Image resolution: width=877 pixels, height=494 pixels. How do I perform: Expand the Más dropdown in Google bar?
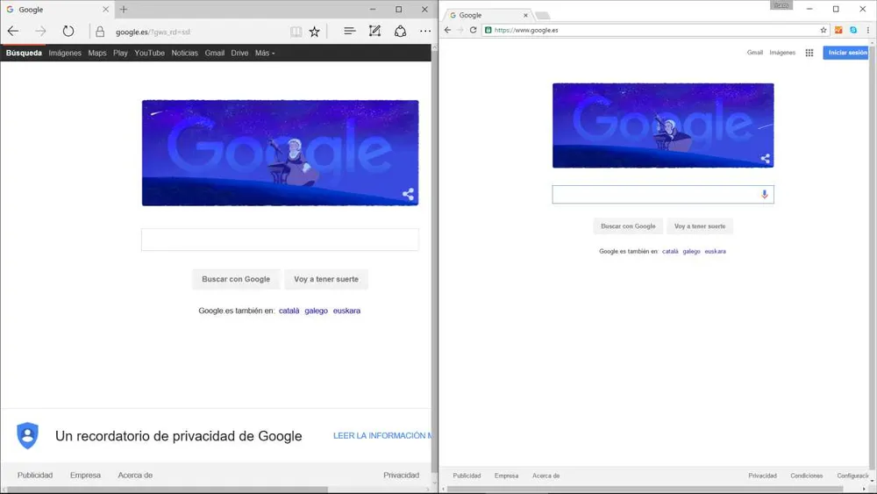(265, 53)
